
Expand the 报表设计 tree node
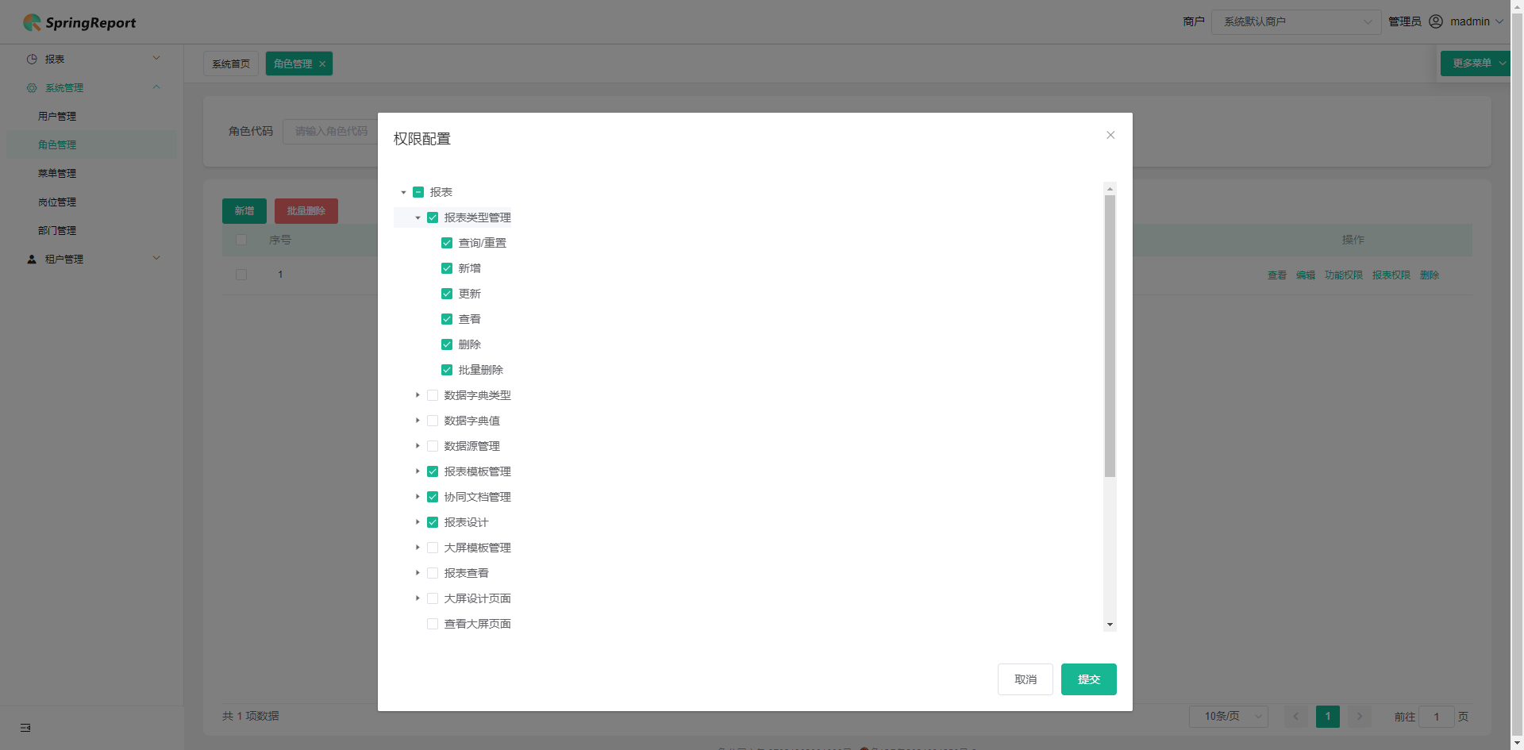pos(418,522)
